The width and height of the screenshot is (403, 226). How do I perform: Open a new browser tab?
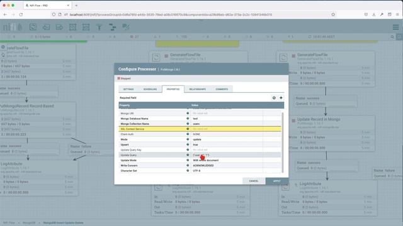(76, 6)
